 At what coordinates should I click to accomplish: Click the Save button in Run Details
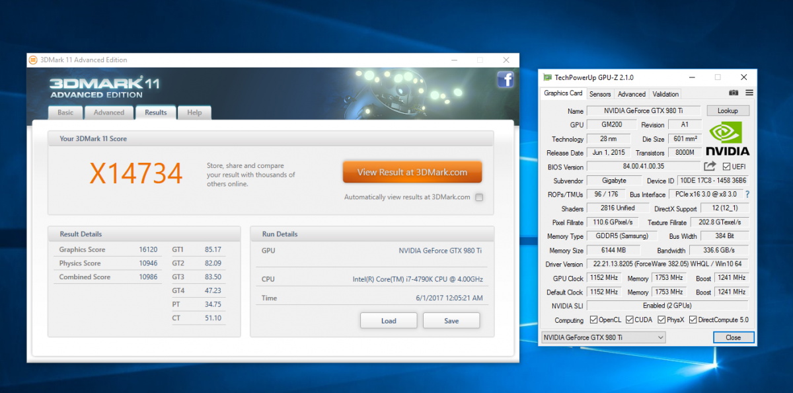(x=451, y=321)
